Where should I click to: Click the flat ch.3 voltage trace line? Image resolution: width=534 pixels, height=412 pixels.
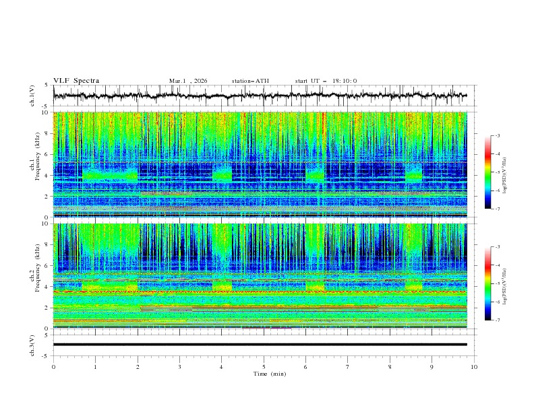260,345
